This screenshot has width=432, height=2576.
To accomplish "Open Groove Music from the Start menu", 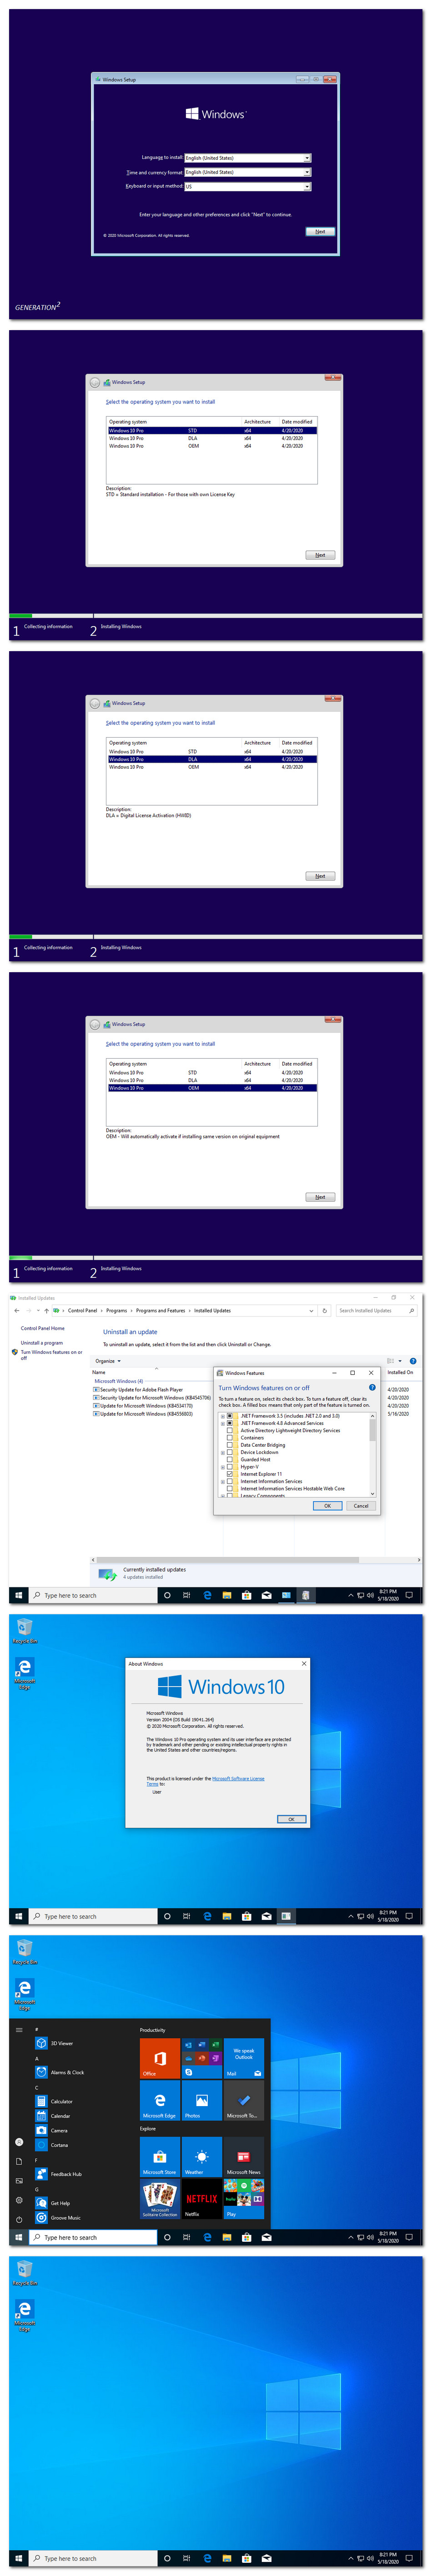I will tap(65, 2218).
